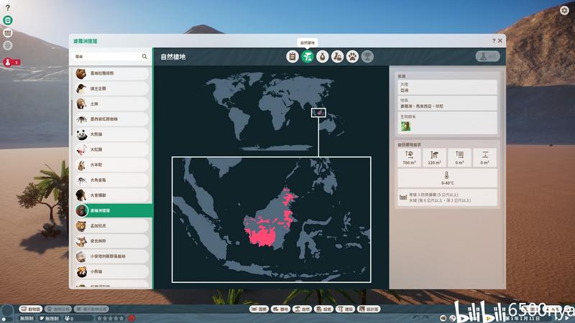Select the nyala antelope entry
This screenshot has height=323, width=575.
(x=111, y=241)
